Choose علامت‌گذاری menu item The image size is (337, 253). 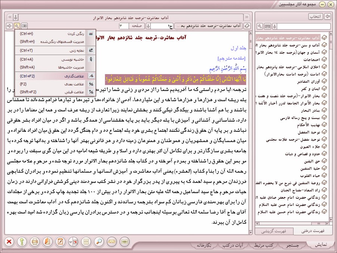(55, 76)
